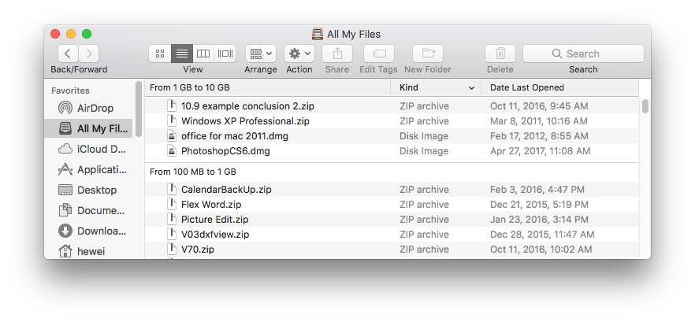
Task: Open the hewei home folder
Action: click(88, 251)
